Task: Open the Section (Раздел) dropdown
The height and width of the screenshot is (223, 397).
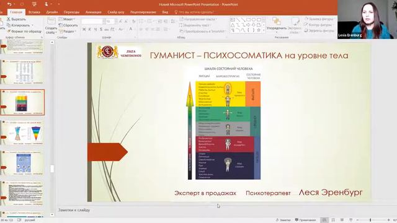Action: (x=68, y=32)
